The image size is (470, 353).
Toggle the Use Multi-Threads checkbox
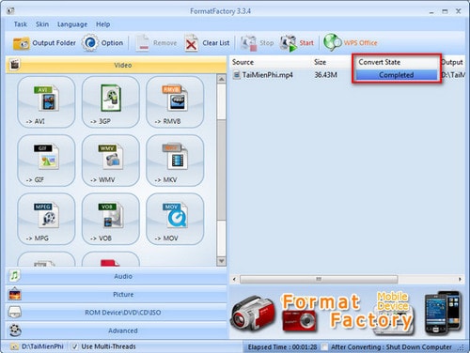pyautogui.click(x=75, y=346)
